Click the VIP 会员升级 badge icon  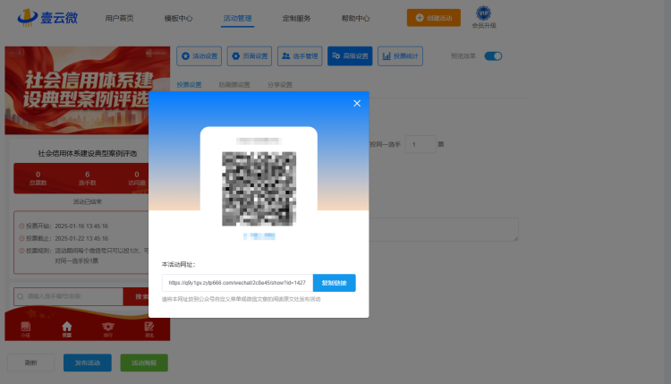[x=483, y=13]
